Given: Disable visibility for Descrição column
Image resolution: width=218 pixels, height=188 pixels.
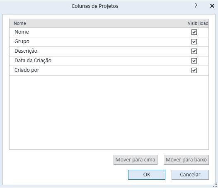Looking at the screenshot, I should (194, 51).
